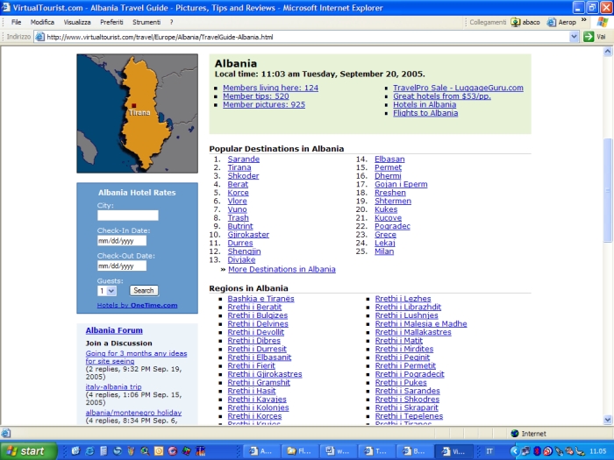This screenshot has width=614, height=460.
Task: Click the status bar page icon
Action: pyautogui.click(x=6, y=433)
